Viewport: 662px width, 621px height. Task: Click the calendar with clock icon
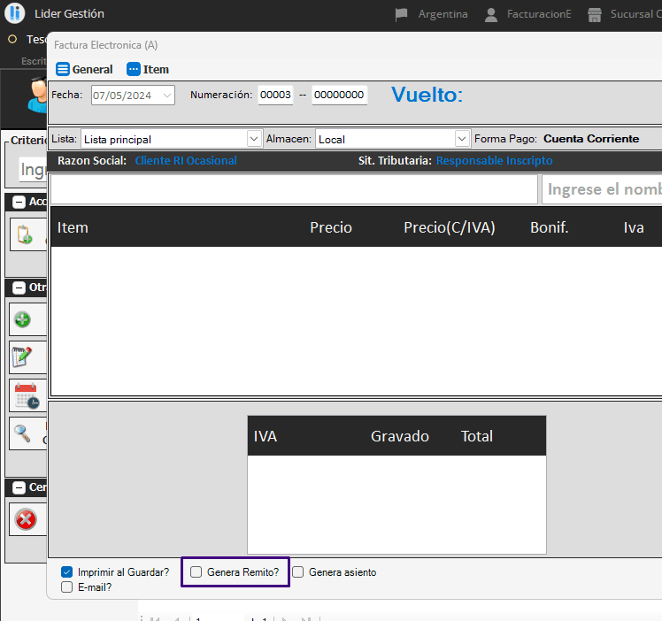[26, 395]
